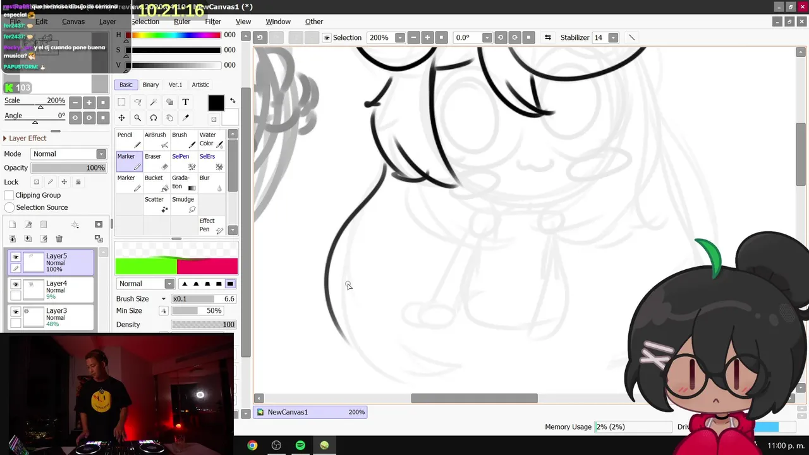Select the shape tool icon
Viewport: 809px width, 455px height.
pyautogui.click(x=169, y=102)
